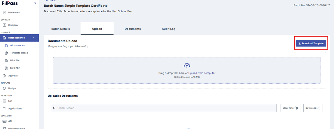Click the Mint File icon
The image size is (334, 129).
point(7,60)
